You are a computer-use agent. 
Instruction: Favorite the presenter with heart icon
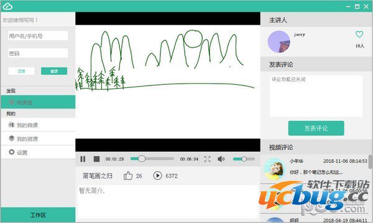click(359, 34)
